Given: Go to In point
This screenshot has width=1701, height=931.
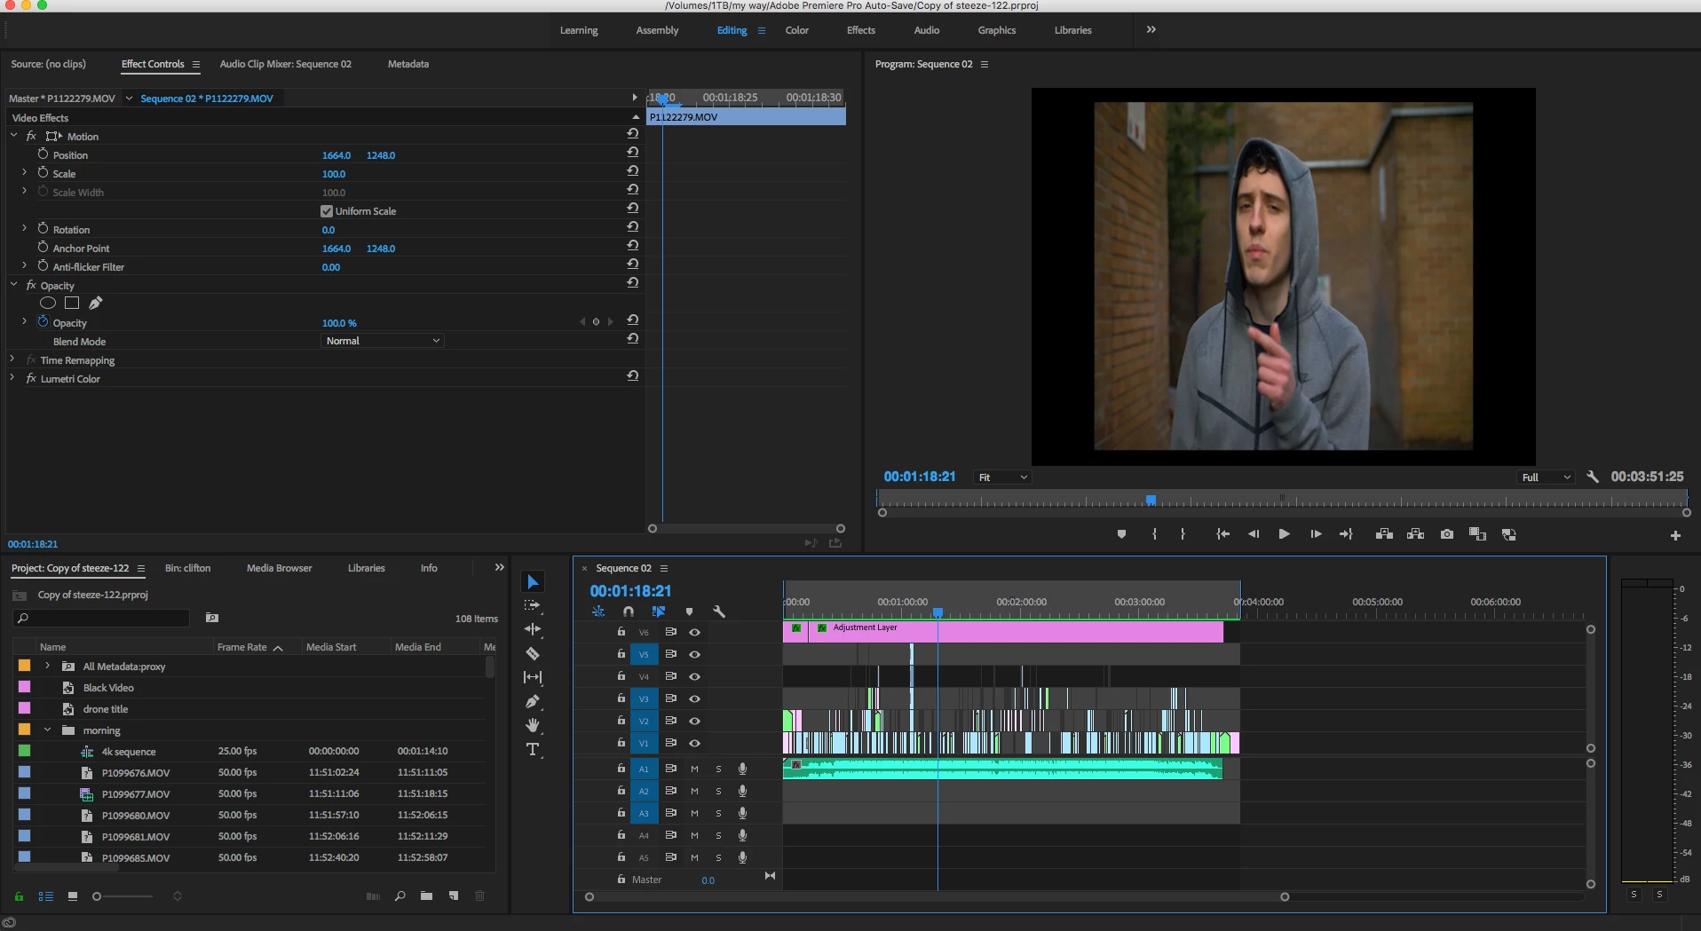Looking at the screenshot, I should click(1222, 534).
